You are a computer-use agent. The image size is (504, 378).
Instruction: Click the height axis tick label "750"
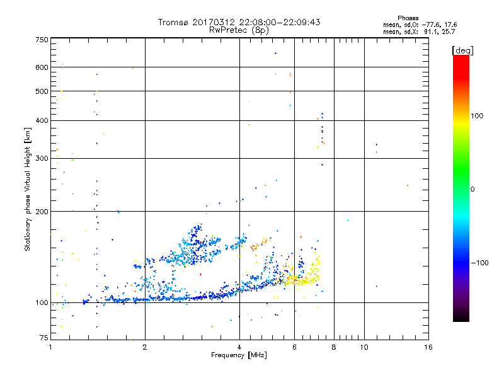coord(42,40)
